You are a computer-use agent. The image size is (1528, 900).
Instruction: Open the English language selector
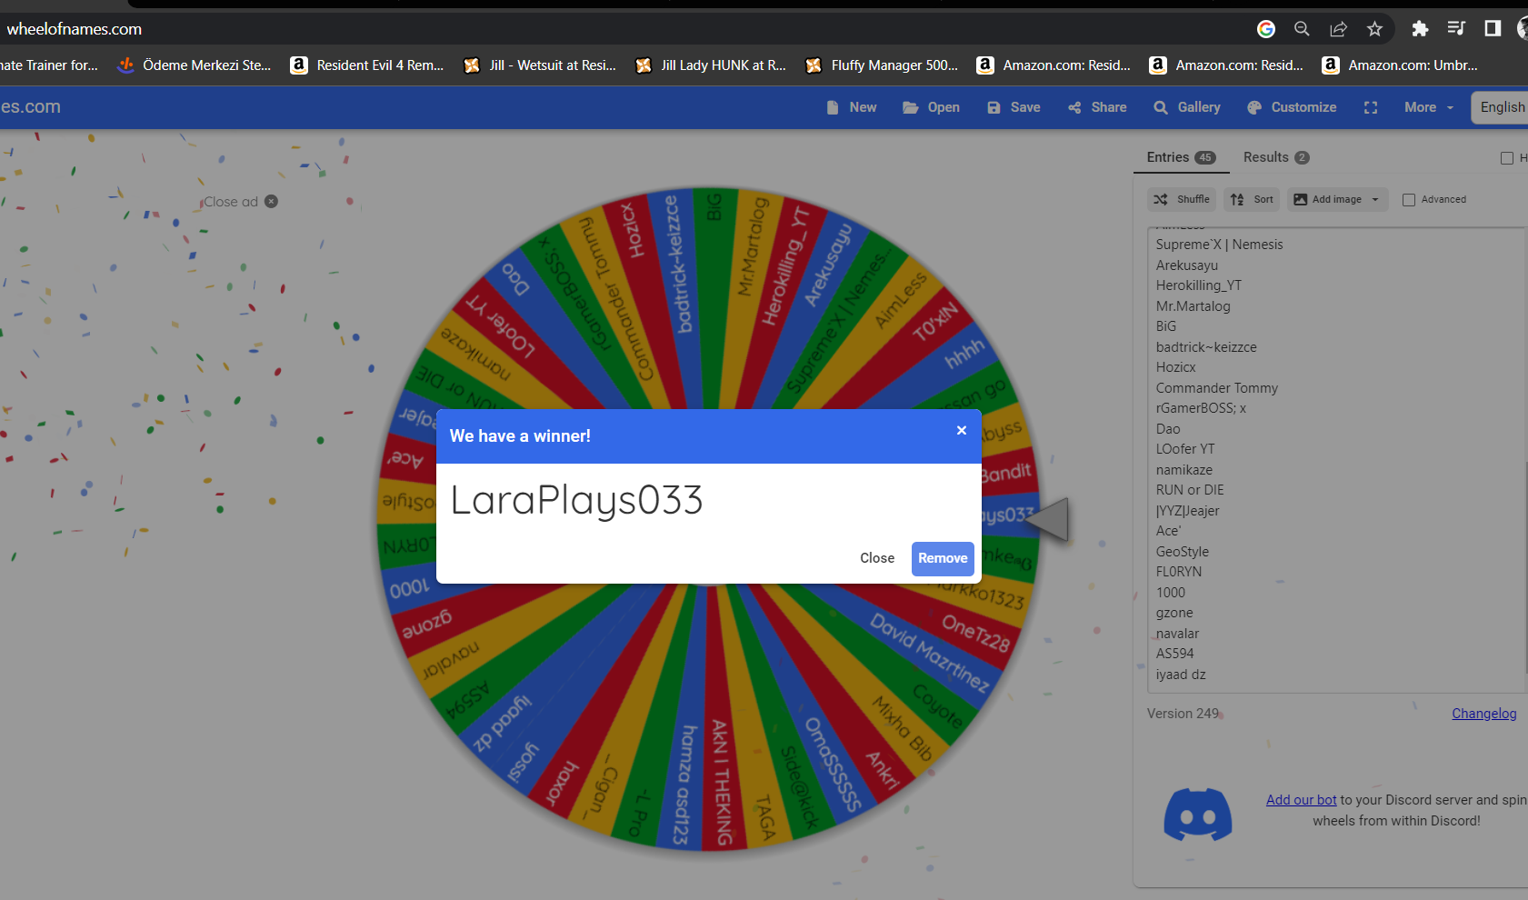1502,107
